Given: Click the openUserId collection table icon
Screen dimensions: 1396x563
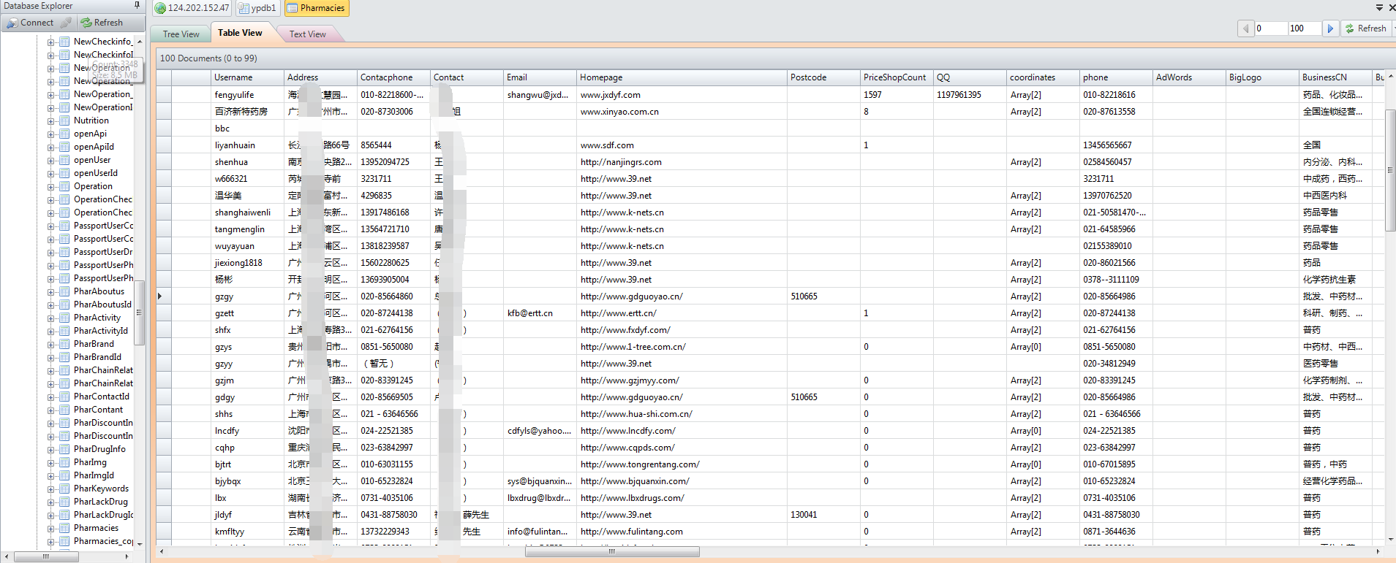Looking at the screenshot, I should click(x=64, y=174).
